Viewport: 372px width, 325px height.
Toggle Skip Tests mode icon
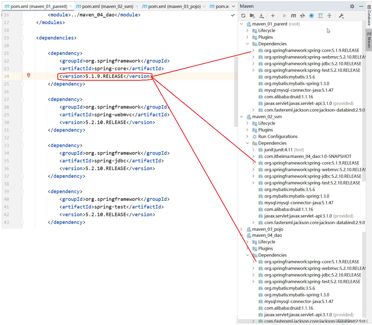(311, 16)
